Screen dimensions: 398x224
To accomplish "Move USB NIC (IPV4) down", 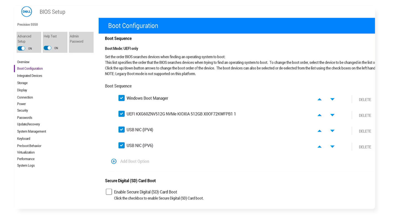I will point(332,131).
